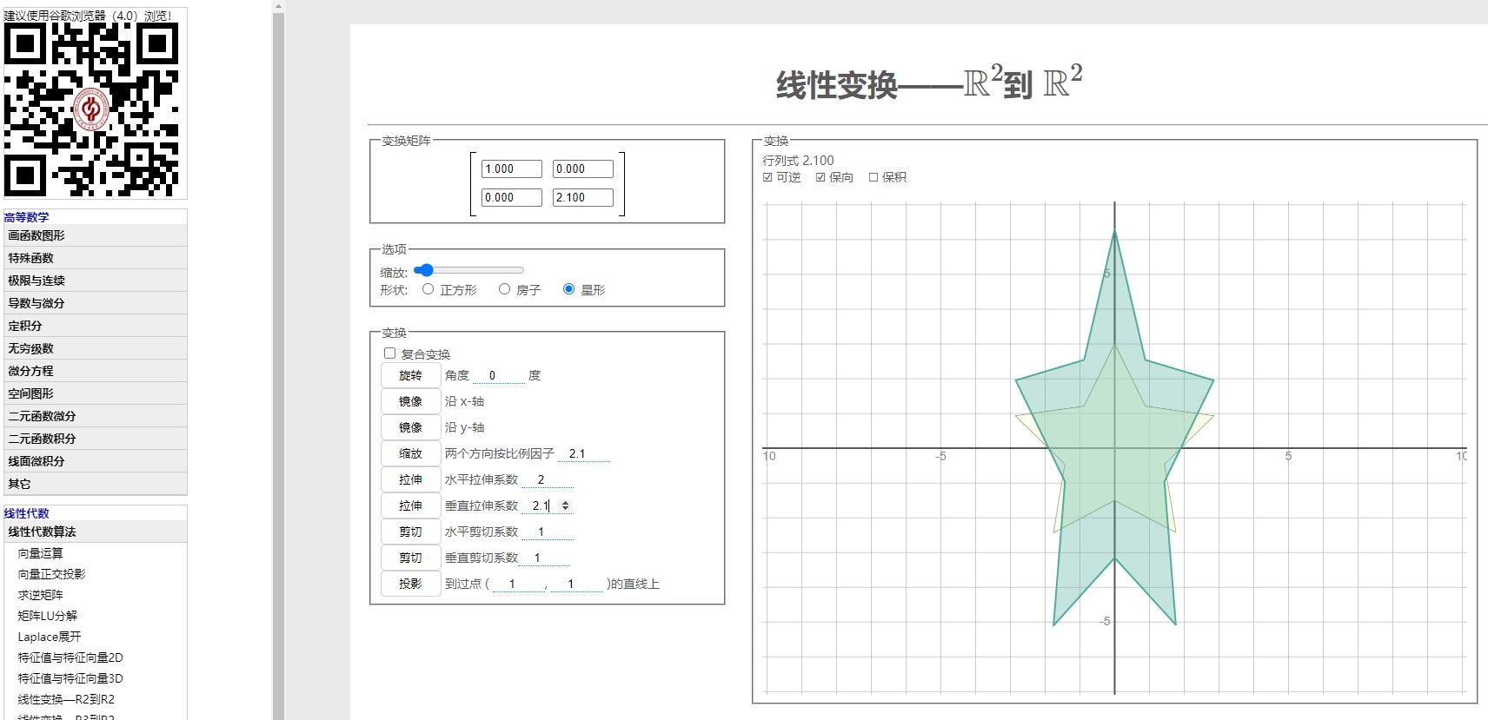
Task: Enable the 复合变换 checkbox
Action: pyautogui.click(x=389, y=353)
